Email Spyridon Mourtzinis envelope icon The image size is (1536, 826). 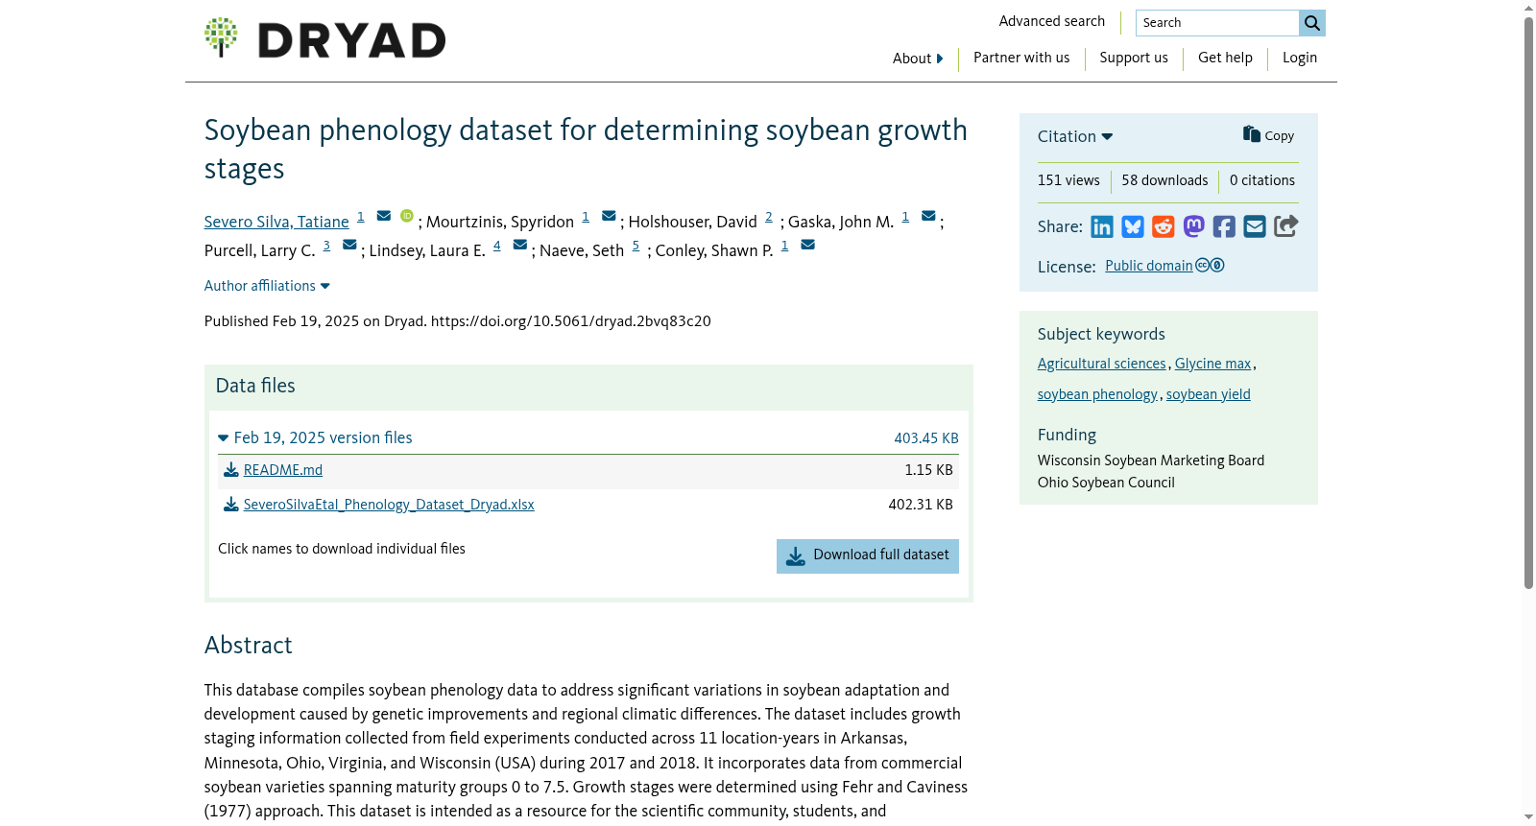coord(609,216)
